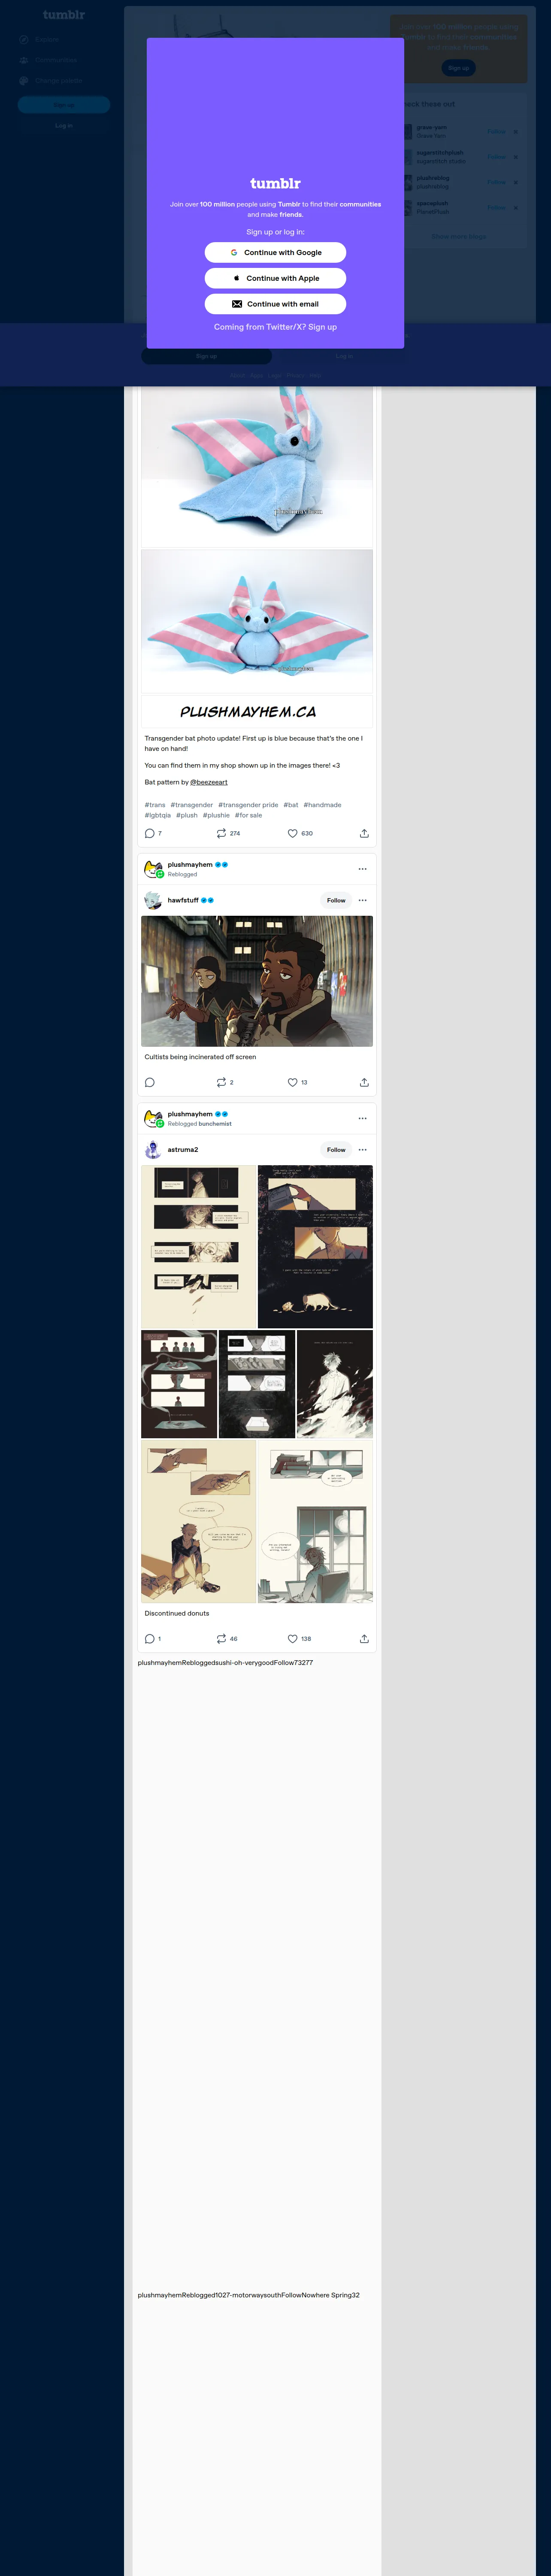Screen dimensions: 551x2576
Task: Open the #for sale tag
Action: [248, 815]
